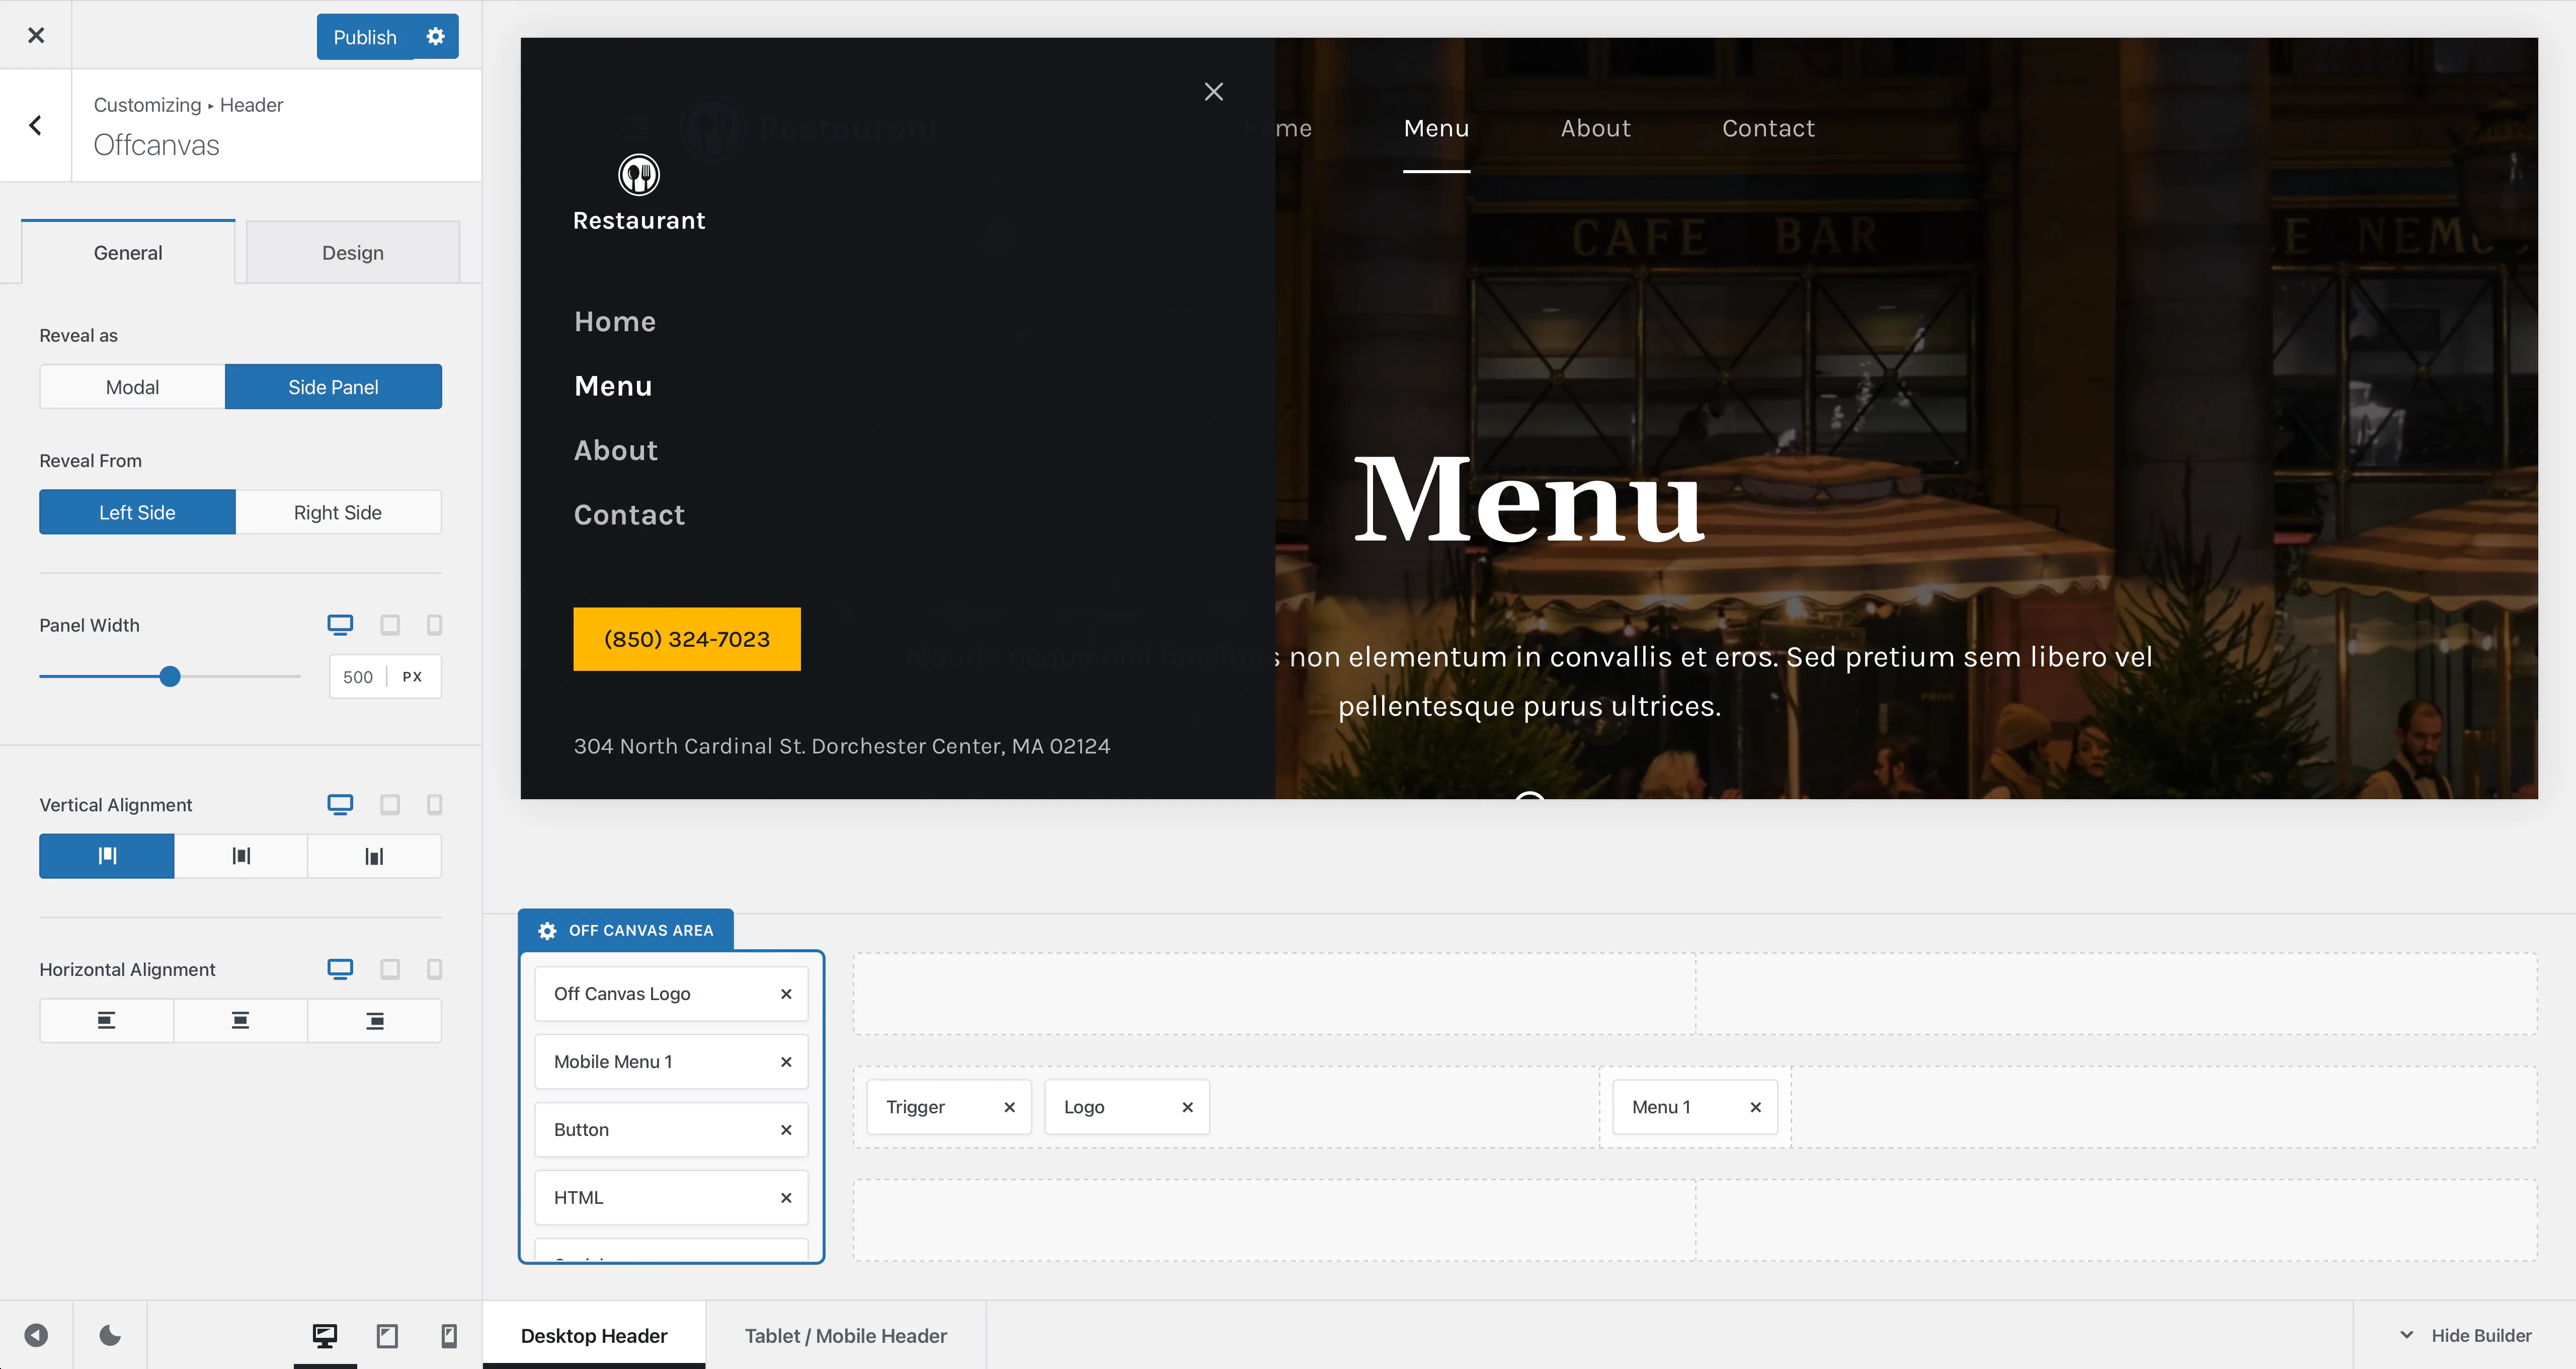Choose Left Side for Reveal From
Image resolution: width=2576 pixels, height=1369 pixels.
pyautogui.click(x=137, y=512)
